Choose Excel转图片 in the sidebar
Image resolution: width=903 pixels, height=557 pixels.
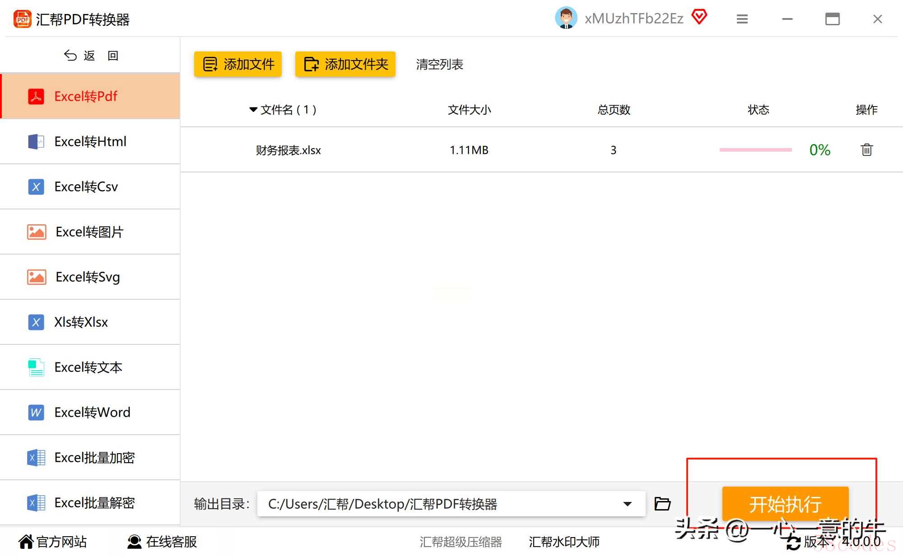pyautogui.click(x=90, y=232)
